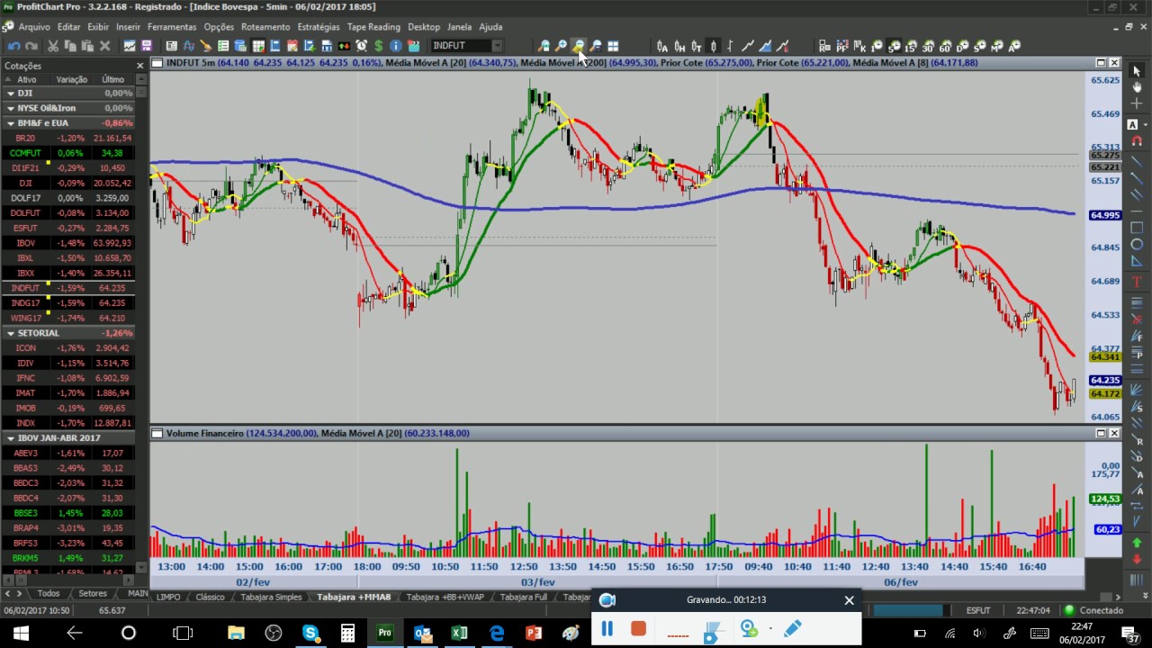This screenshot has height=648, width=1152.
Task: Switch to the Setores tab
Action: click(93, 593)
